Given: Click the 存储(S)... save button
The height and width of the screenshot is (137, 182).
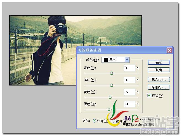Looking at the screenshot, I should (159, 87).
